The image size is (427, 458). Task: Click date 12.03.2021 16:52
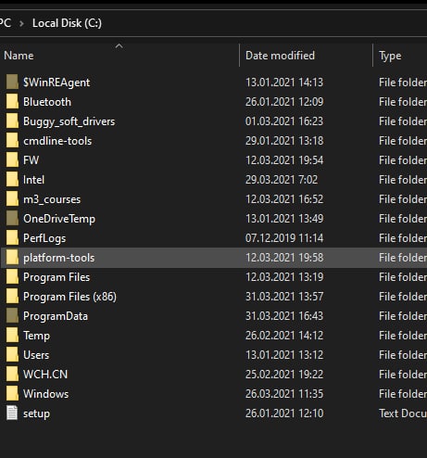click(284, 199)
